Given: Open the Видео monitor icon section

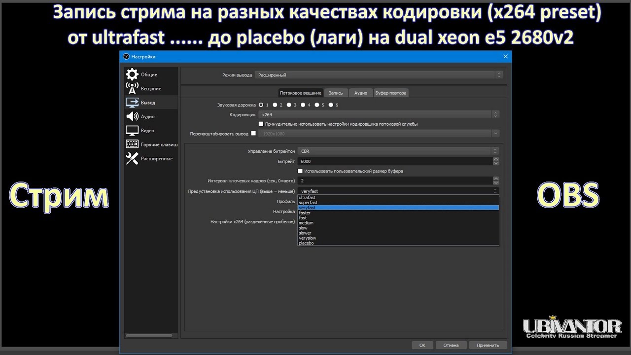Looking at the screenshot, I should 132,131.
